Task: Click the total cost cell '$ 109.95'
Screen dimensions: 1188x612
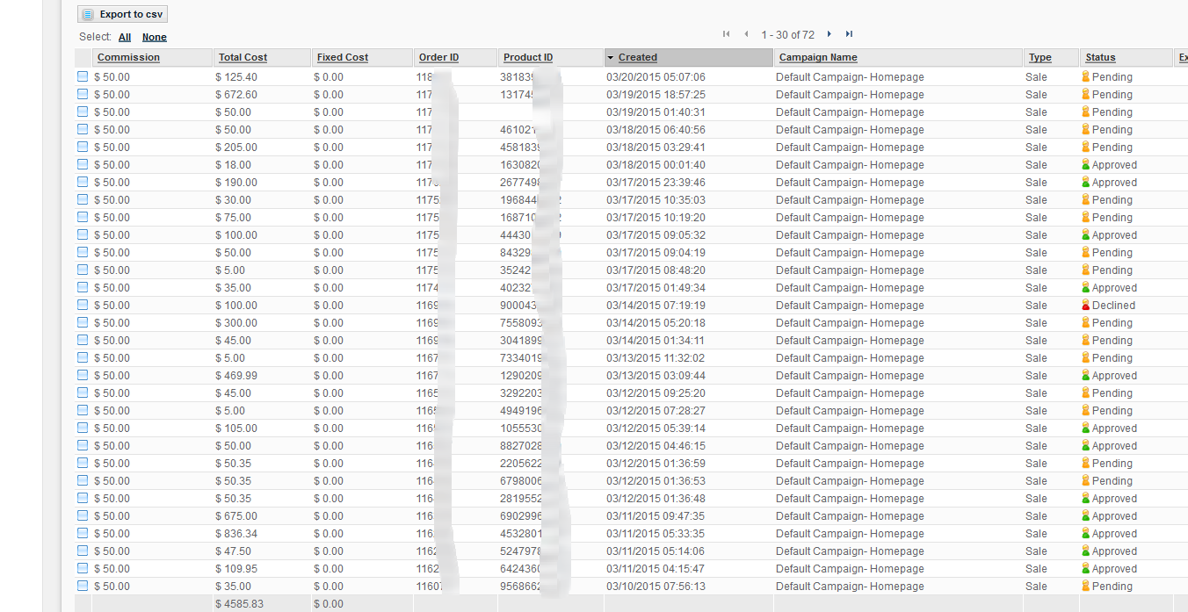Action: tap(236, 569)
